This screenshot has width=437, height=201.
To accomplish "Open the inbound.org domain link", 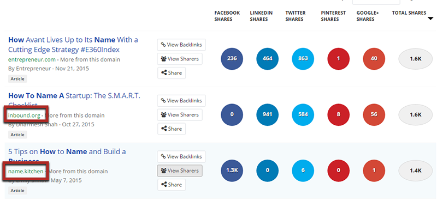I will [x=24, y=115].
